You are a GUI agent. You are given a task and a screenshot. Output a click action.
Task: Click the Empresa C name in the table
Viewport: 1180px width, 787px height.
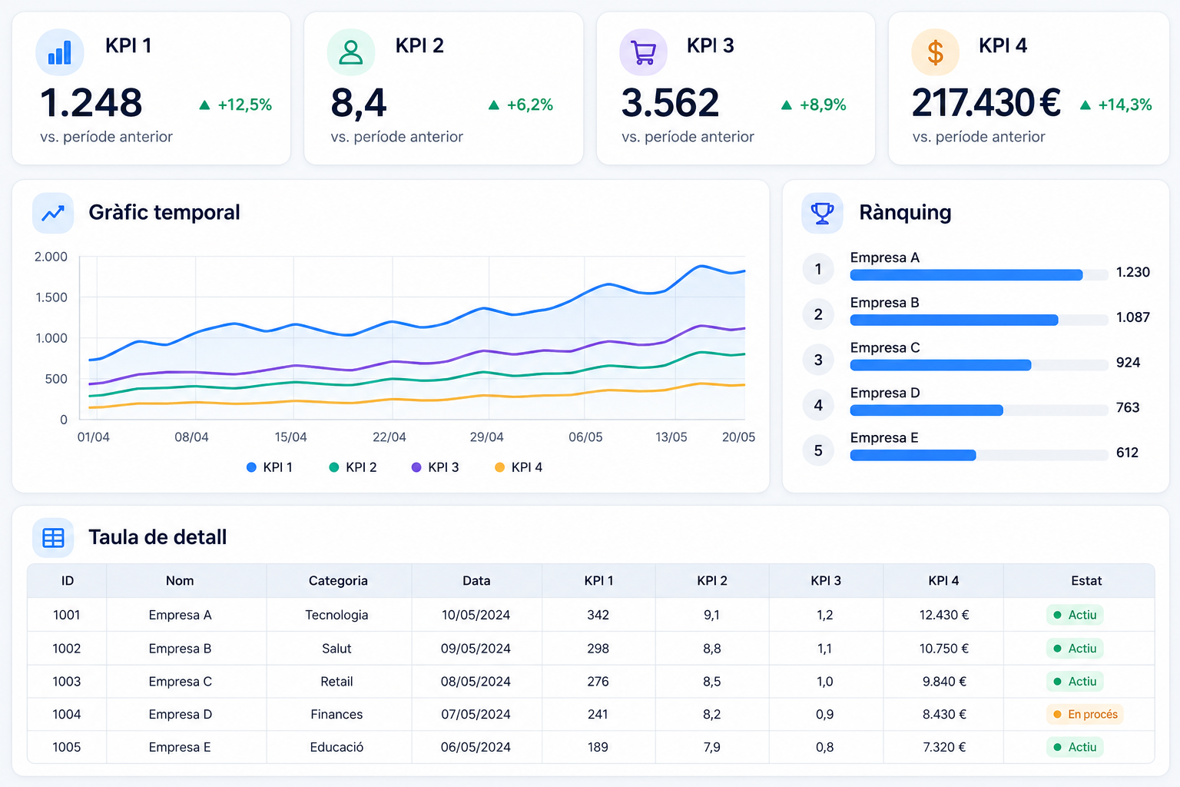pyautogui.click(x=181, y=682)
